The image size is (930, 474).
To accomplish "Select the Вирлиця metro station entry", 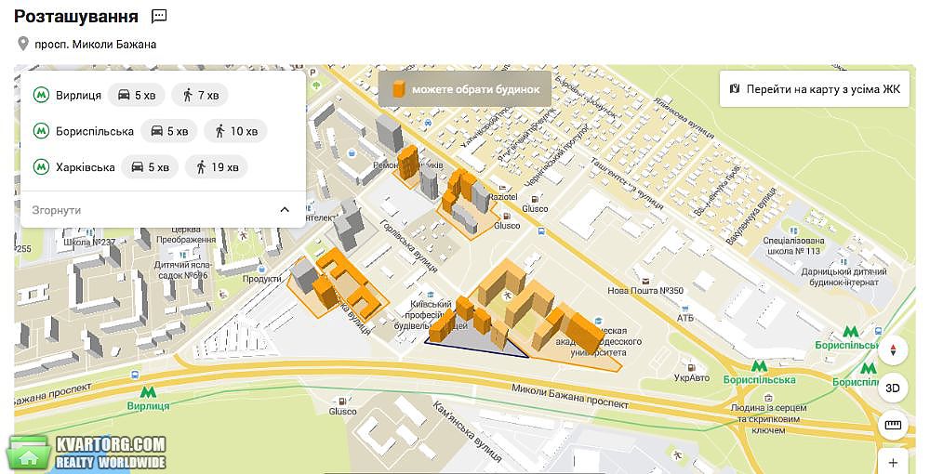I will 67,95.
